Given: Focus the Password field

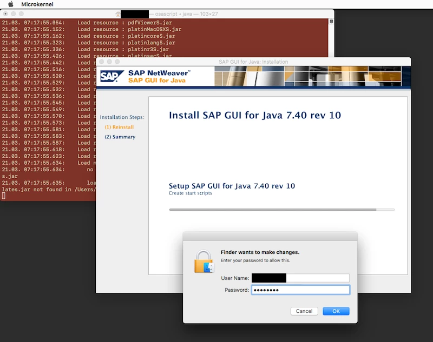Looking at the screenshot, I should click(x=300, y=290).
